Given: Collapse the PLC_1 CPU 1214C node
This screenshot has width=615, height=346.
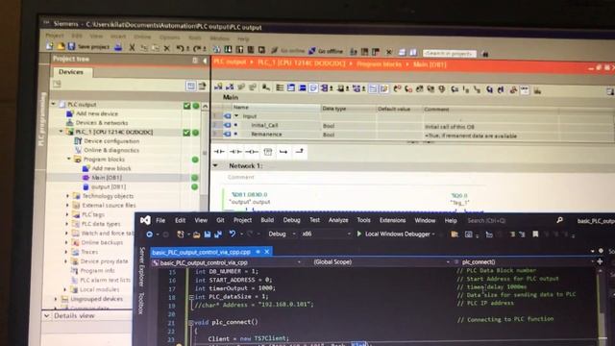Looking at the screenshot, I should tap(61, 132).
